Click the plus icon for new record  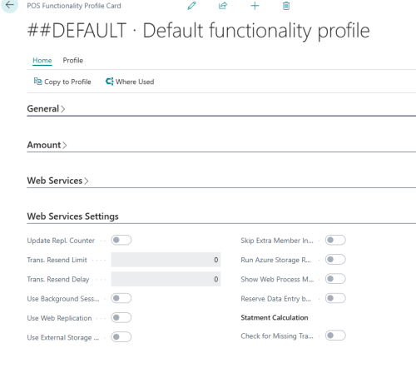click(x=255, y=6)
